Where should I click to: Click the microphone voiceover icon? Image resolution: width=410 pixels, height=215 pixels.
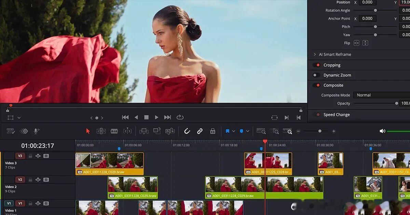[x=36, y=131]
